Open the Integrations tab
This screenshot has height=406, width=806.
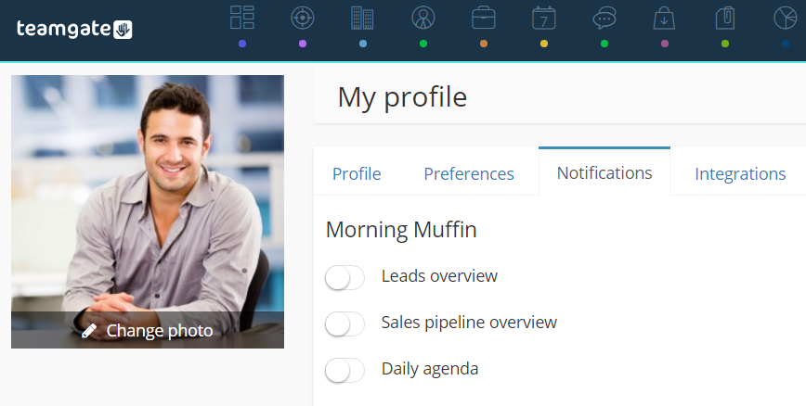click(740, 173)
